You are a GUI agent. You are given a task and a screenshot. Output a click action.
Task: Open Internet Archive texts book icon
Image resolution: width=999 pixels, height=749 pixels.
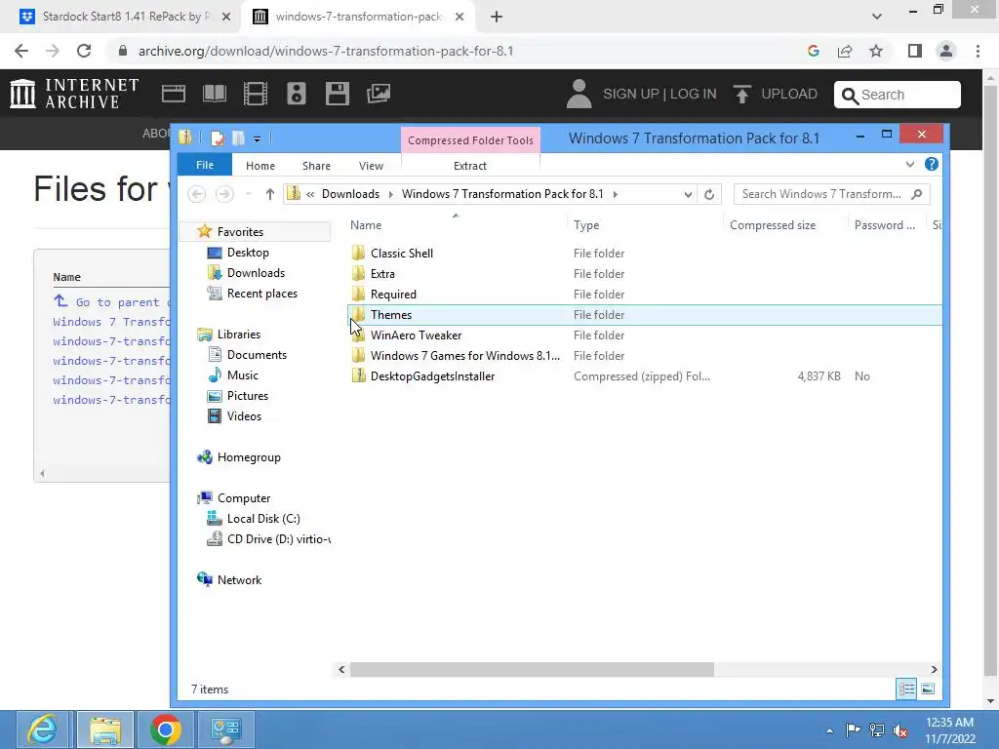click(214, 94)
